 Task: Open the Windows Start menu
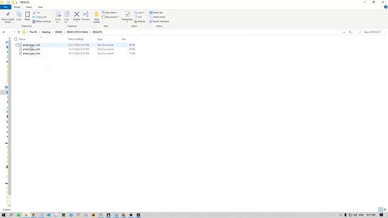pyautogui.click(x=4, y=215)
